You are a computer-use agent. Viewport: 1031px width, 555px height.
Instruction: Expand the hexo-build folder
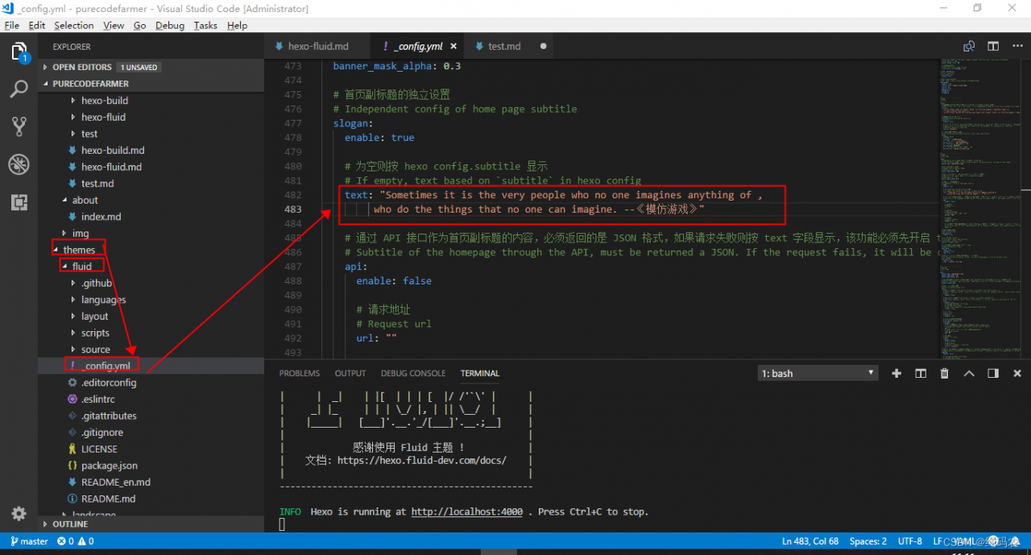[105, 101]
